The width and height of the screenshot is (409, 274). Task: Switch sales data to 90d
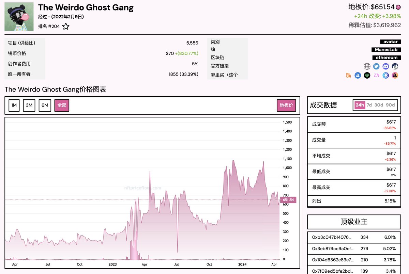[x=390, y=105]
